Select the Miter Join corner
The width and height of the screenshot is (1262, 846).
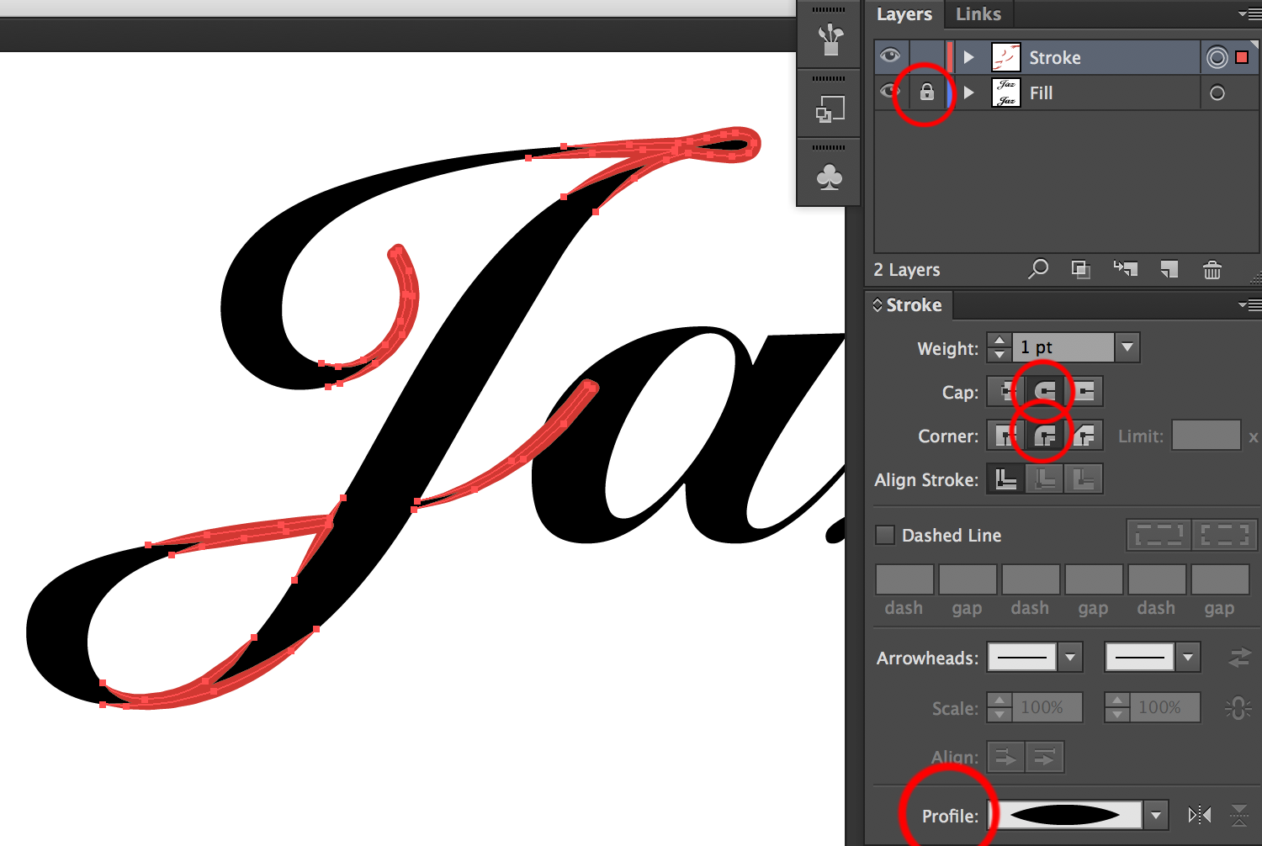[1005, 436]
